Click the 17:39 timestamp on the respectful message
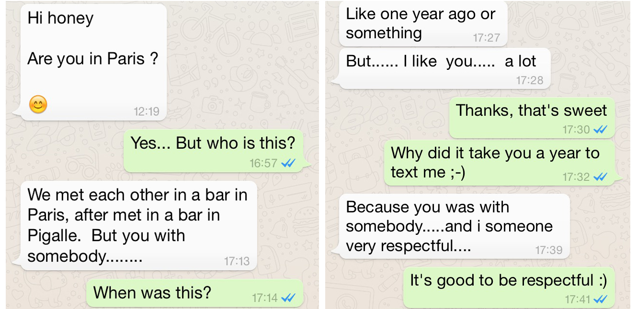The image size is (637, 309). tap(549, 250)
